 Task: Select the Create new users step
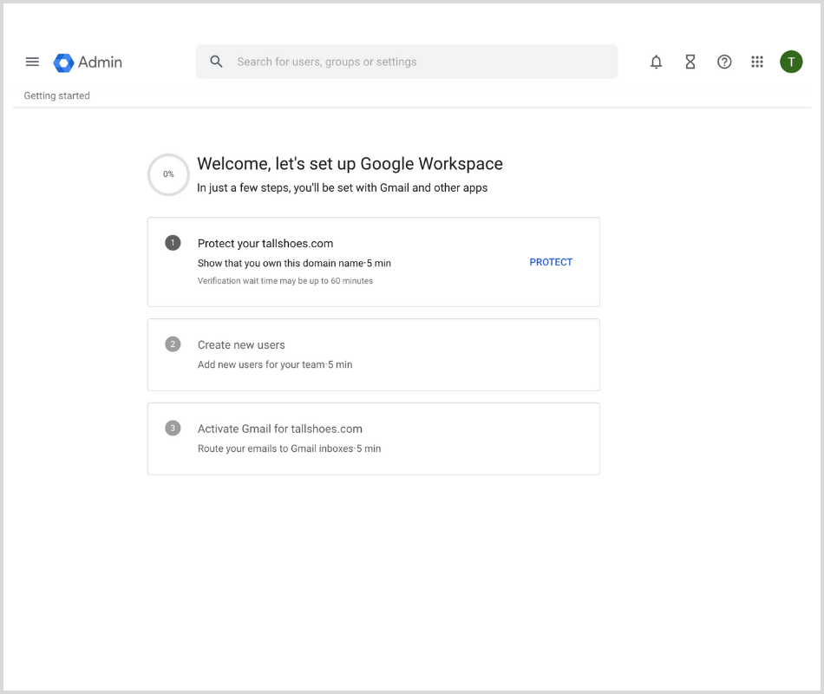pyautogui.click(x=374, y=355)
